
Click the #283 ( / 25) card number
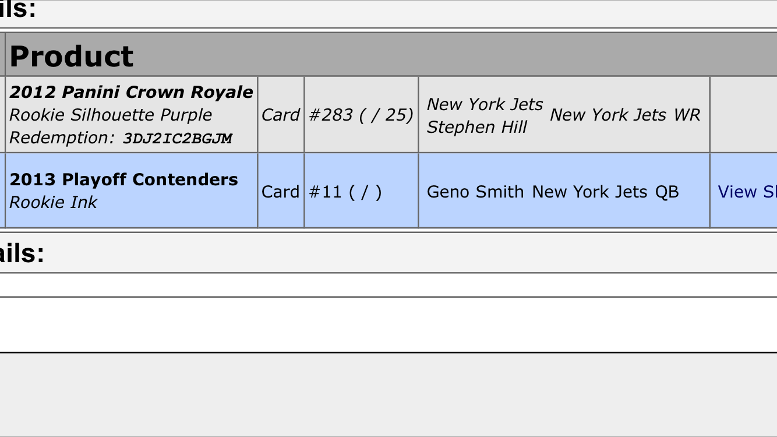pyautogui.click(x=361, y=115)
